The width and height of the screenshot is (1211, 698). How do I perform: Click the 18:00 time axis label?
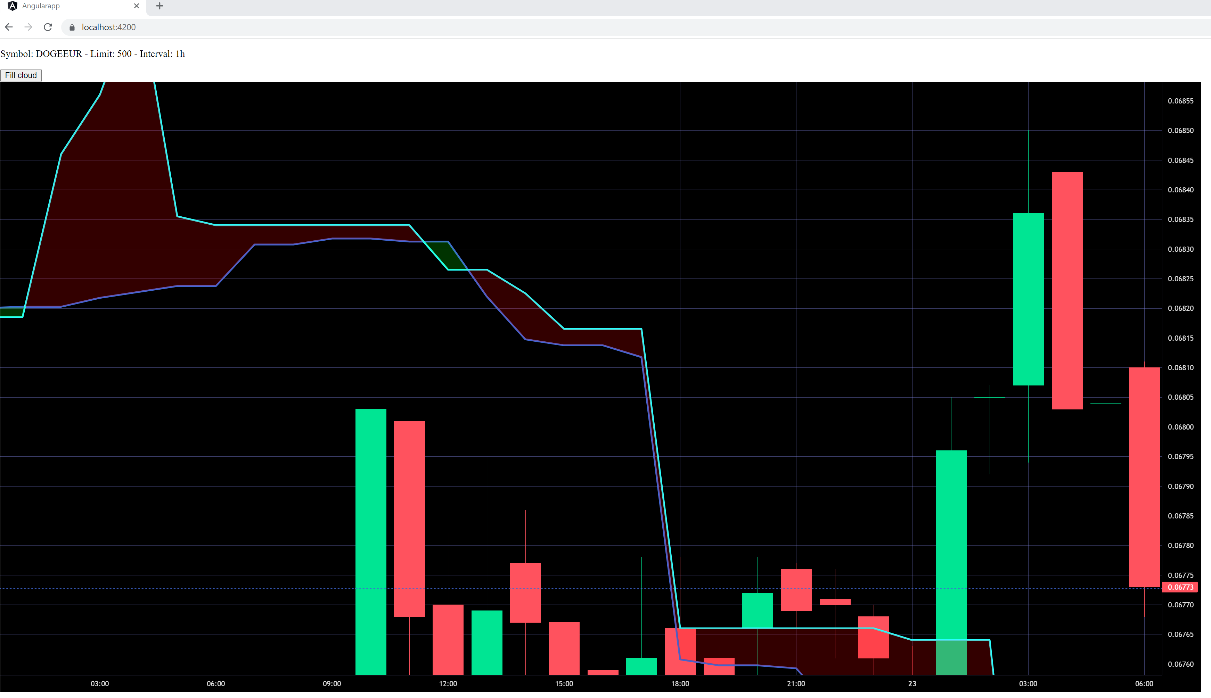680,684
